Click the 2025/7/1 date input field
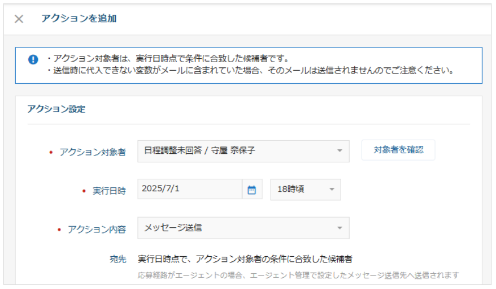 click(x=190, y=189)
